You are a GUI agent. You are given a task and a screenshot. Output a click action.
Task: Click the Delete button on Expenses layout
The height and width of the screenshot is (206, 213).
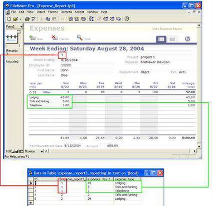coord(60,38)
